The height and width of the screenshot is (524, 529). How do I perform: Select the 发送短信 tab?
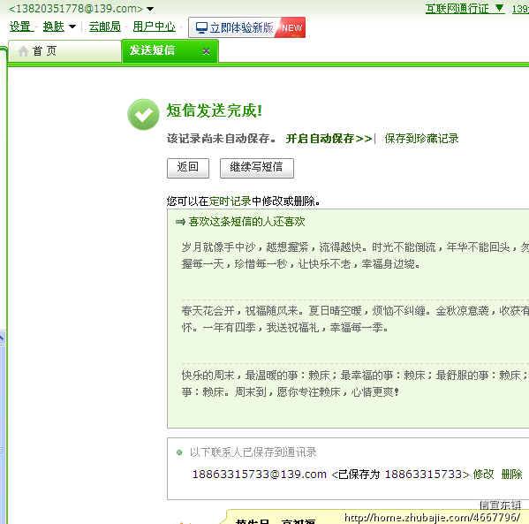(170, 50)
